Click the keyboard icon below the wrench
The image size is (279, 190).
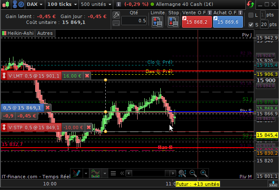point(116,23)
